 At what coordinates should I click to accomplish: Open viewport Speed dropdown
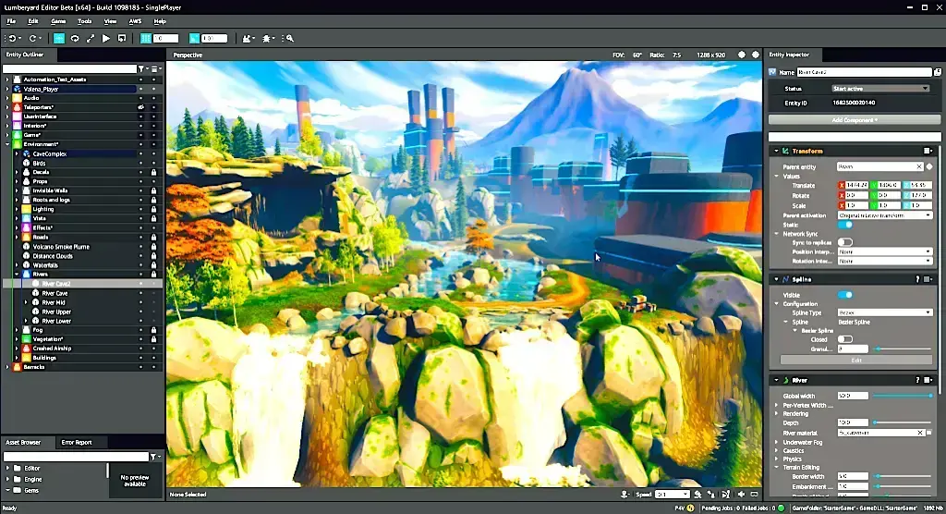click(x=672, y=494)
